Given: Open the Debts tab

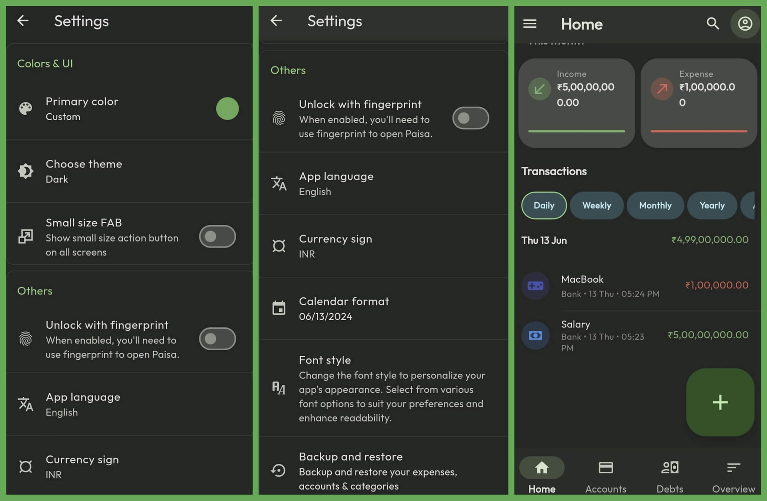Looking at the screenshot, I should click(x=670, y=476).
